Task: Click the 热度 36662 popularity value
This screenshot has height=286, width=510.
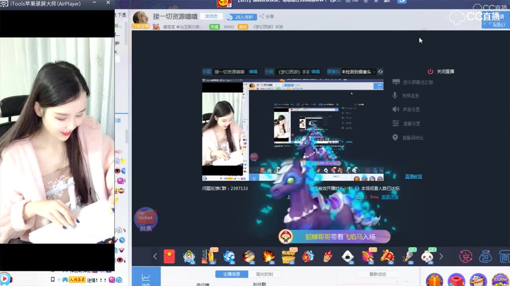Action: 229,27
